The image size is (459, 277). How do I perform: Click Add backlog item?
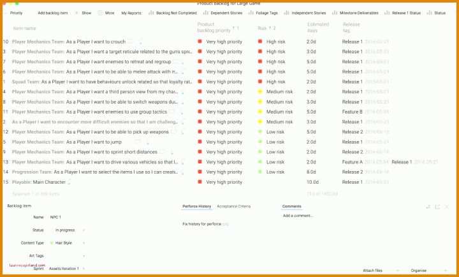point(53,13)
